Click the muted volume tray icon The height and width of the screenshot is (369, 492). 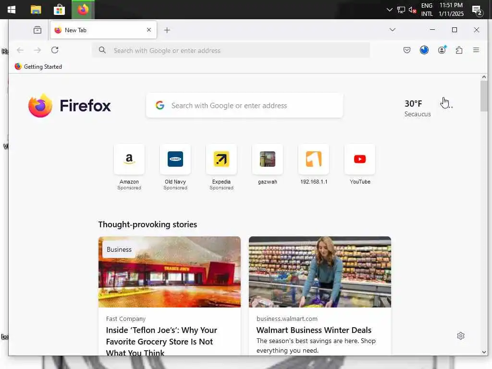point(412,10)
